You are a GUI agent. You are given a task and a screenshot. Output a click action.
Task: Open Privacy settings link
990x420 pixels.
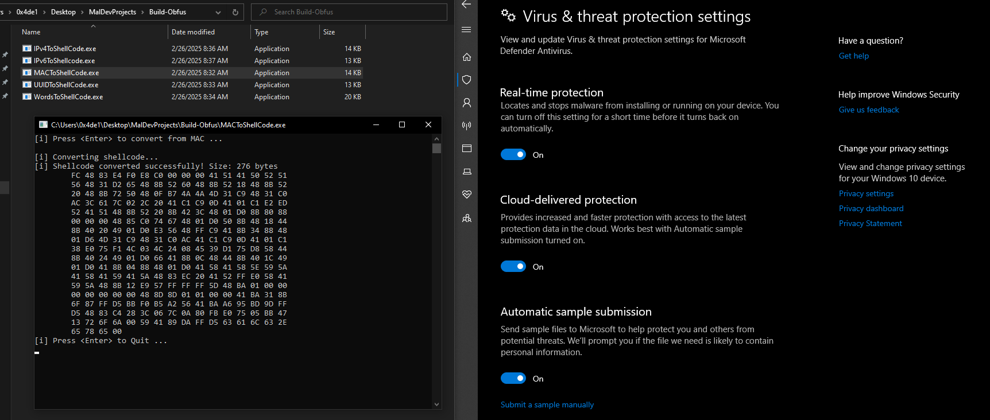pos(866,193)
